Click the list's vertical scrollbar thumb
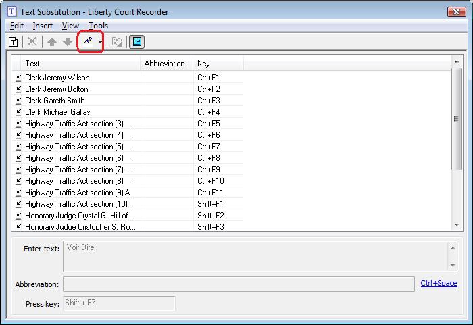Screen dimensions: 473x325 457,119
